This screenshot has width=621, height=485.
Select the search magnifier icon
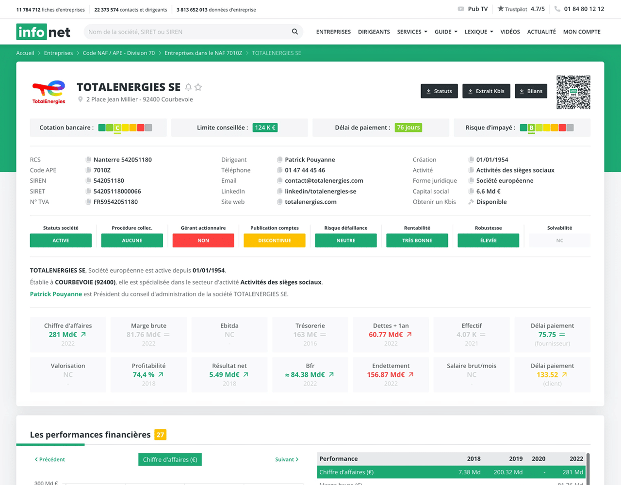[x=295, y=31]
